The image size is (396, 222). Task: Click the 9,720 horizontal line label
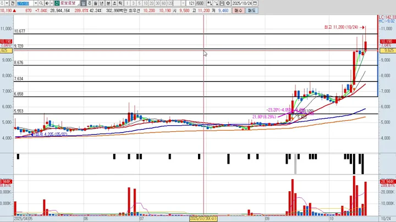pyautogui.click(x=19, y=46)
